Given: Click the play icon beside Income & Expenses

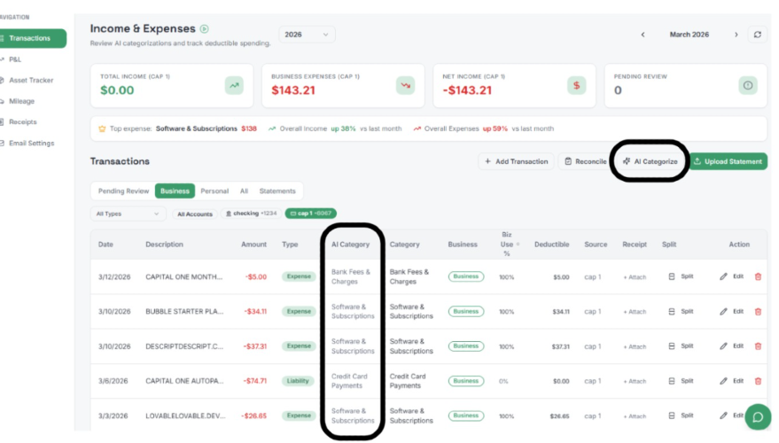Looking at the screenshot, I should coord(204,29).
